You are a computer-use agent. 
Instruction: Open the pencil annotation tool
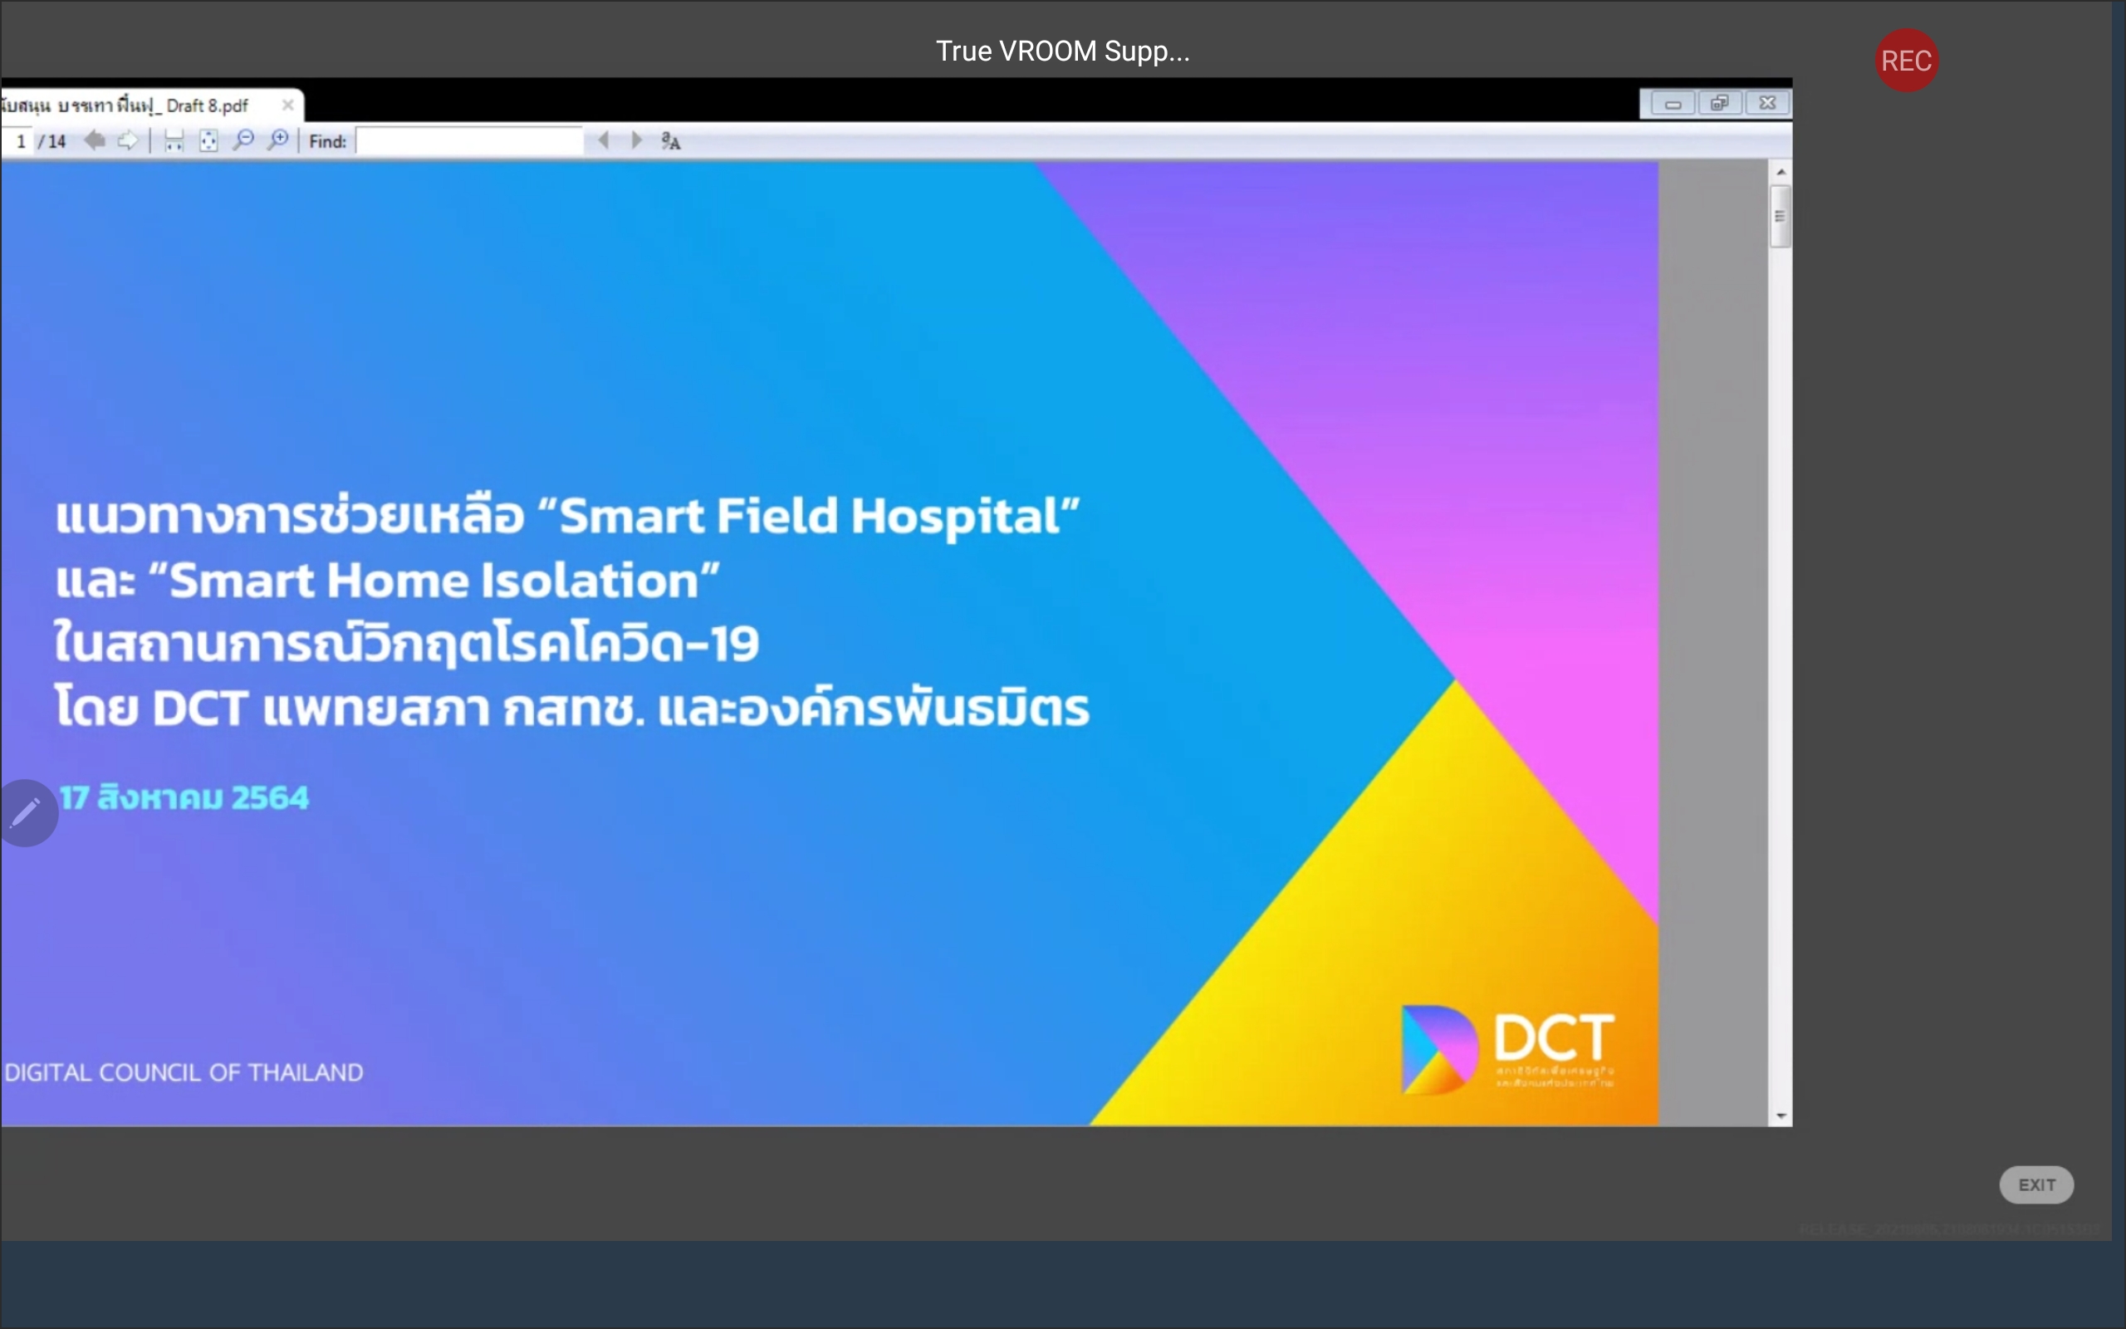pos(27,813)
